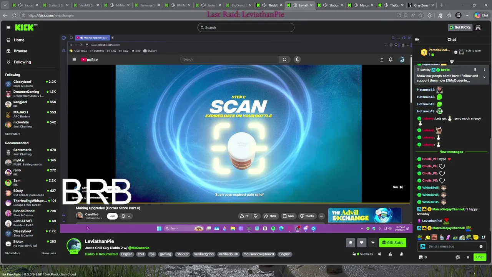Like the YouTube video (7K)
492x277 pixels.
click(x=244, y=216)
